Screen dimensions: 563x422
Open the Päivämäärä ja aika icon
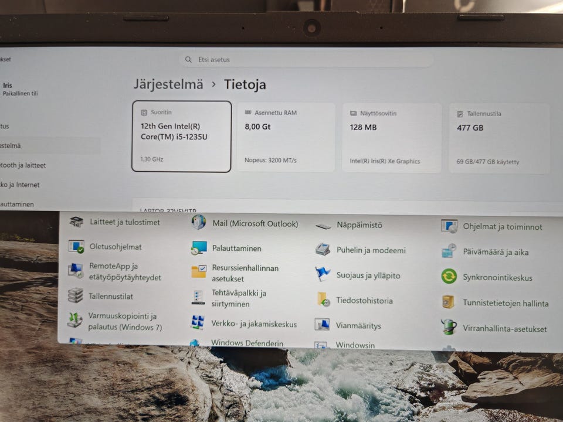tap(449, 251)
